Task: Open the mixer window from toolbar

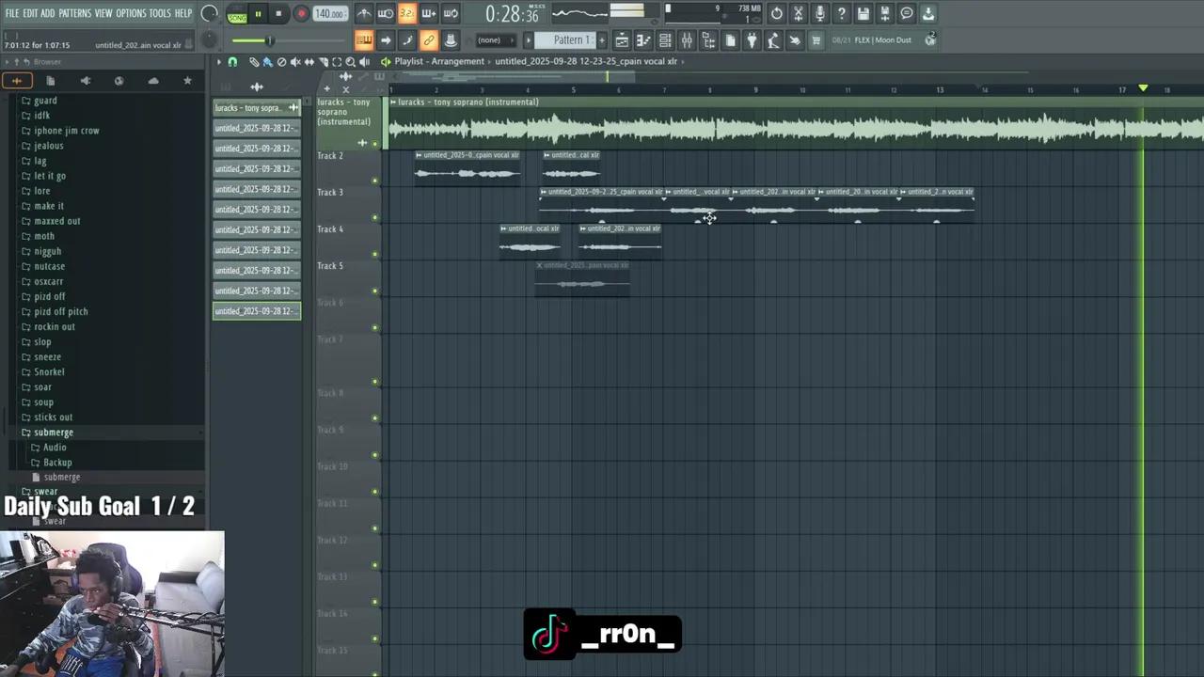Action: [x=687, y=40]
